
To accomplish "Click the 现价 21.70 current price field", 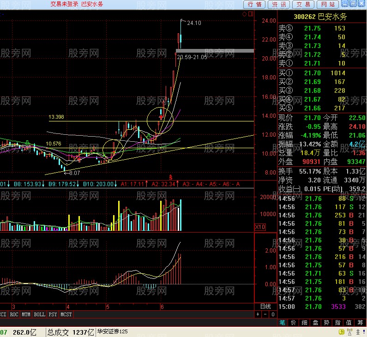I will pos(300,118).
